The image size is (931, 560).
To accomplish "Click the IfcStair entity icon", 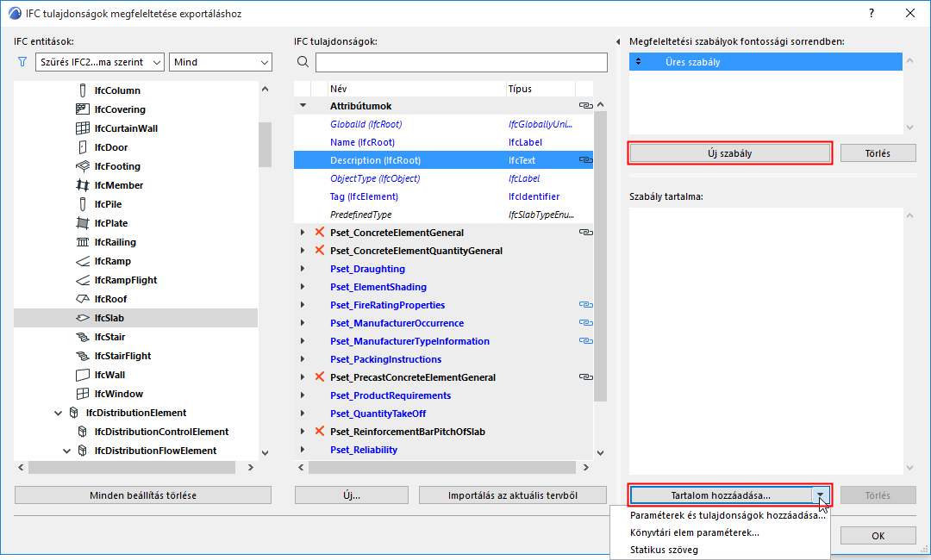I will click(x=83, y=337).
